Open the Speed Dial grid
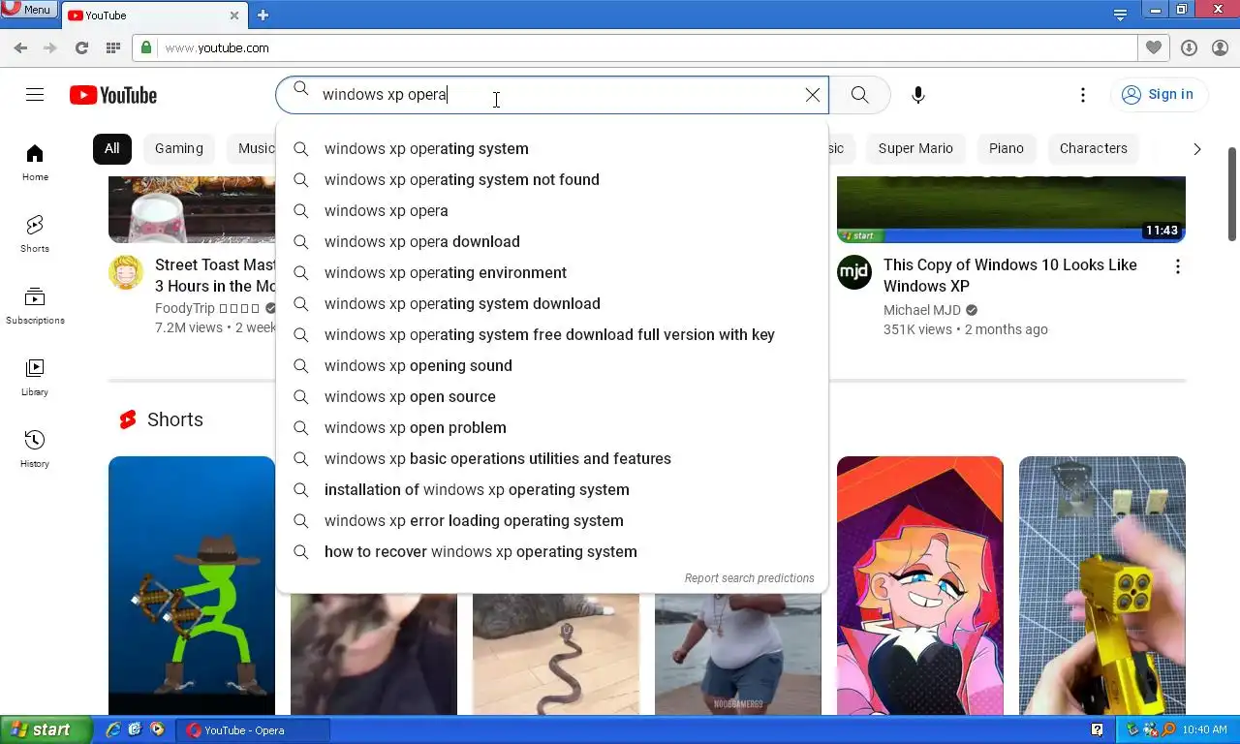The image size is (1240, 744). click(x=112, y=47)
